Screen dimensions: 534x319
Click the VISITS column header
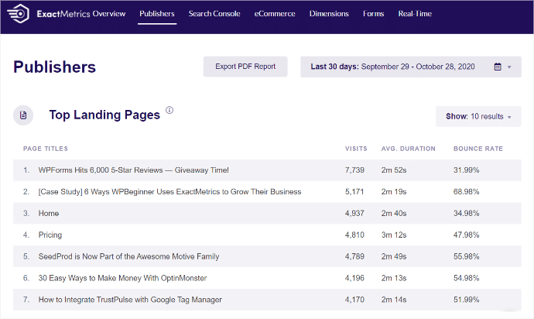pyautogui.click(x=356, y=149)
